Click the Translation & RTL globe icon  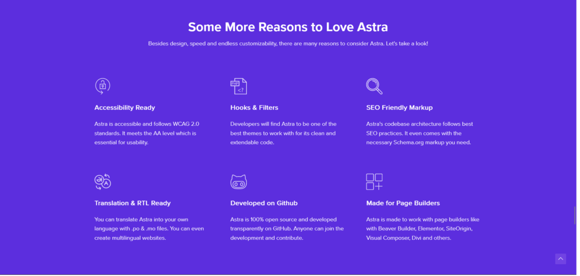point(103,182)
